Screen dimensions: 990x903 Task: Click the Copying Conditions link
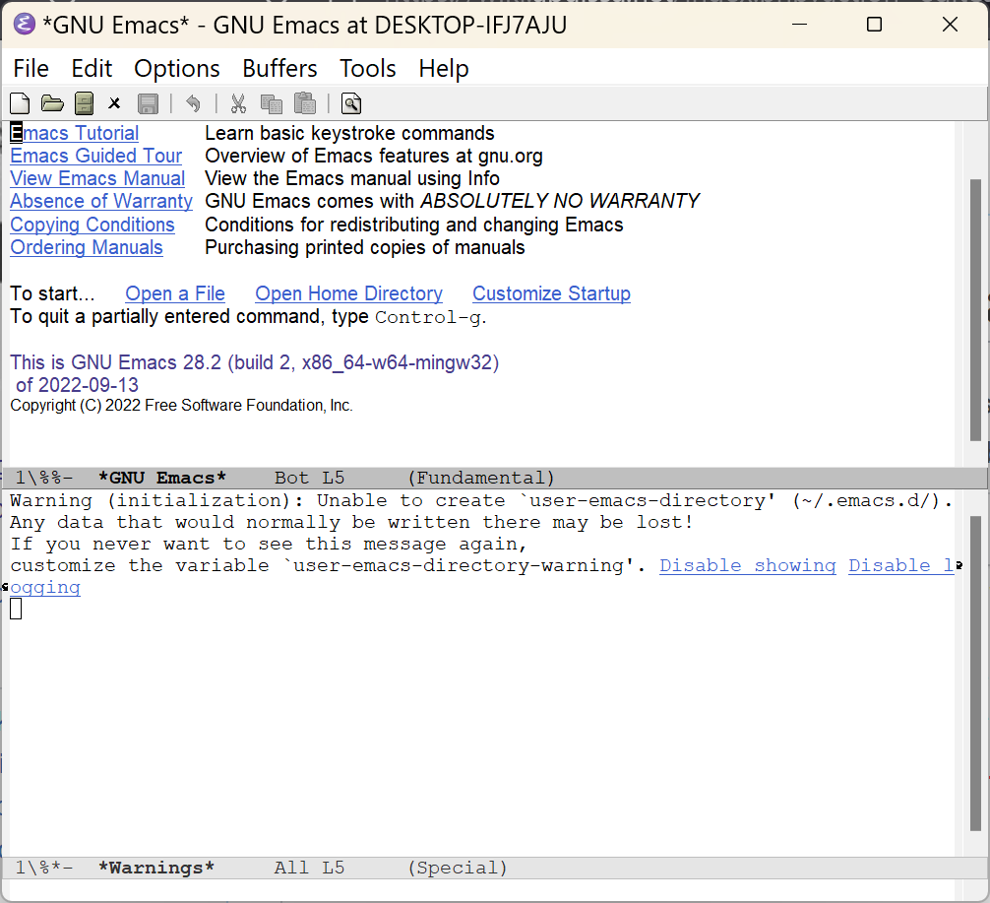93,225
